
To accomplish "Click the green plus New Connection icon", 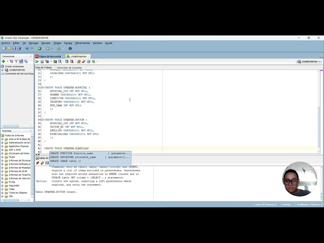I will tap(4, 61).
